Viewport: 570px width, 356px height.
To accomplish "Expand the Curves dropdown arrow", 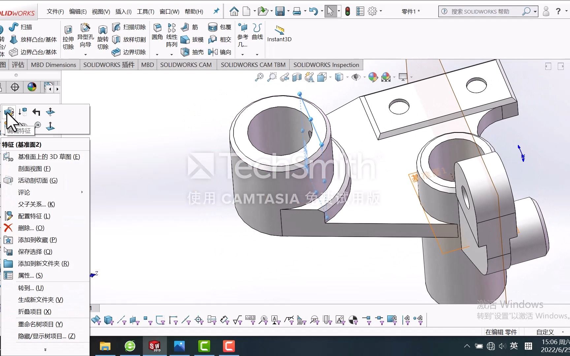I will click(x=257, y=54).
